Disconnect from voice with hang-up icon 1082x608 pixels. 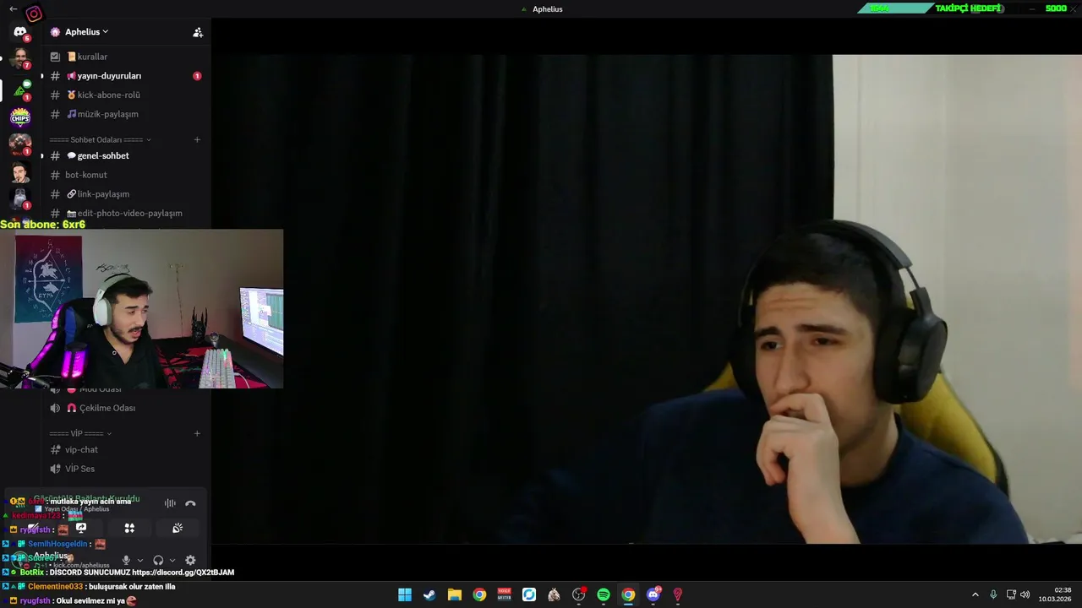pos(190,503)
